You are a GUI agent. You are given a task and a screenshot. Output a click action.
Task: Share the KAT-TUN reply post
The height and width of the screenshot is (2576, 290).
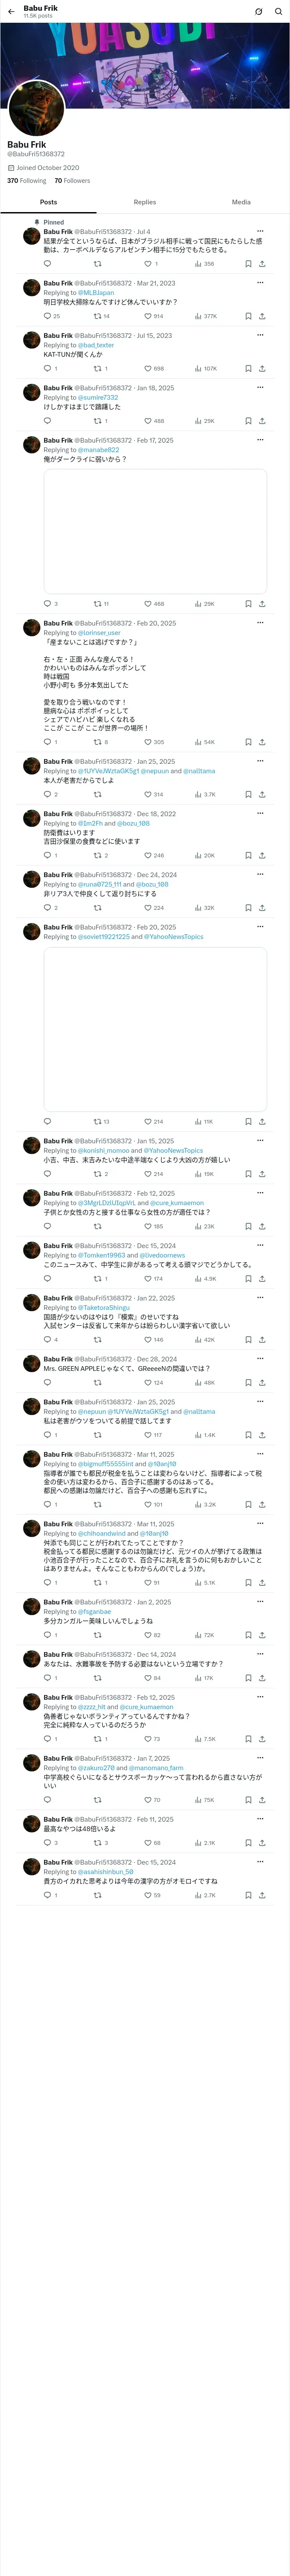262,368
